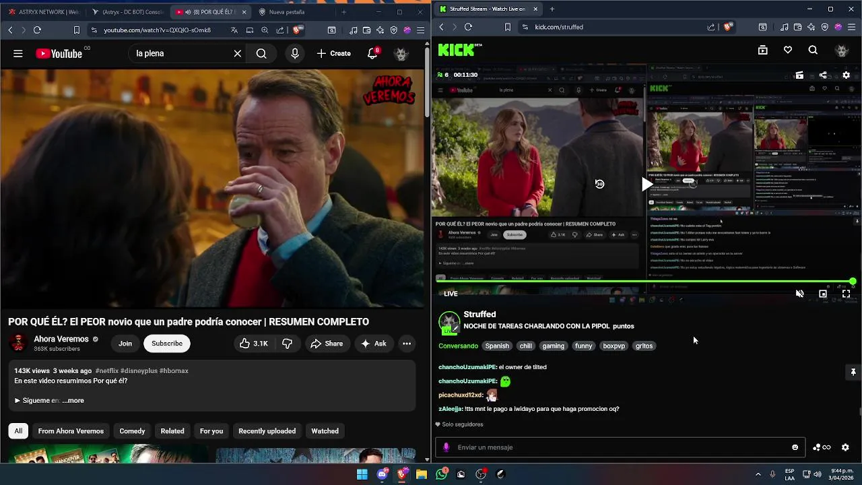Click the 'gaming' stream tag
The image size is (862, 485).
tap(553, 346)
